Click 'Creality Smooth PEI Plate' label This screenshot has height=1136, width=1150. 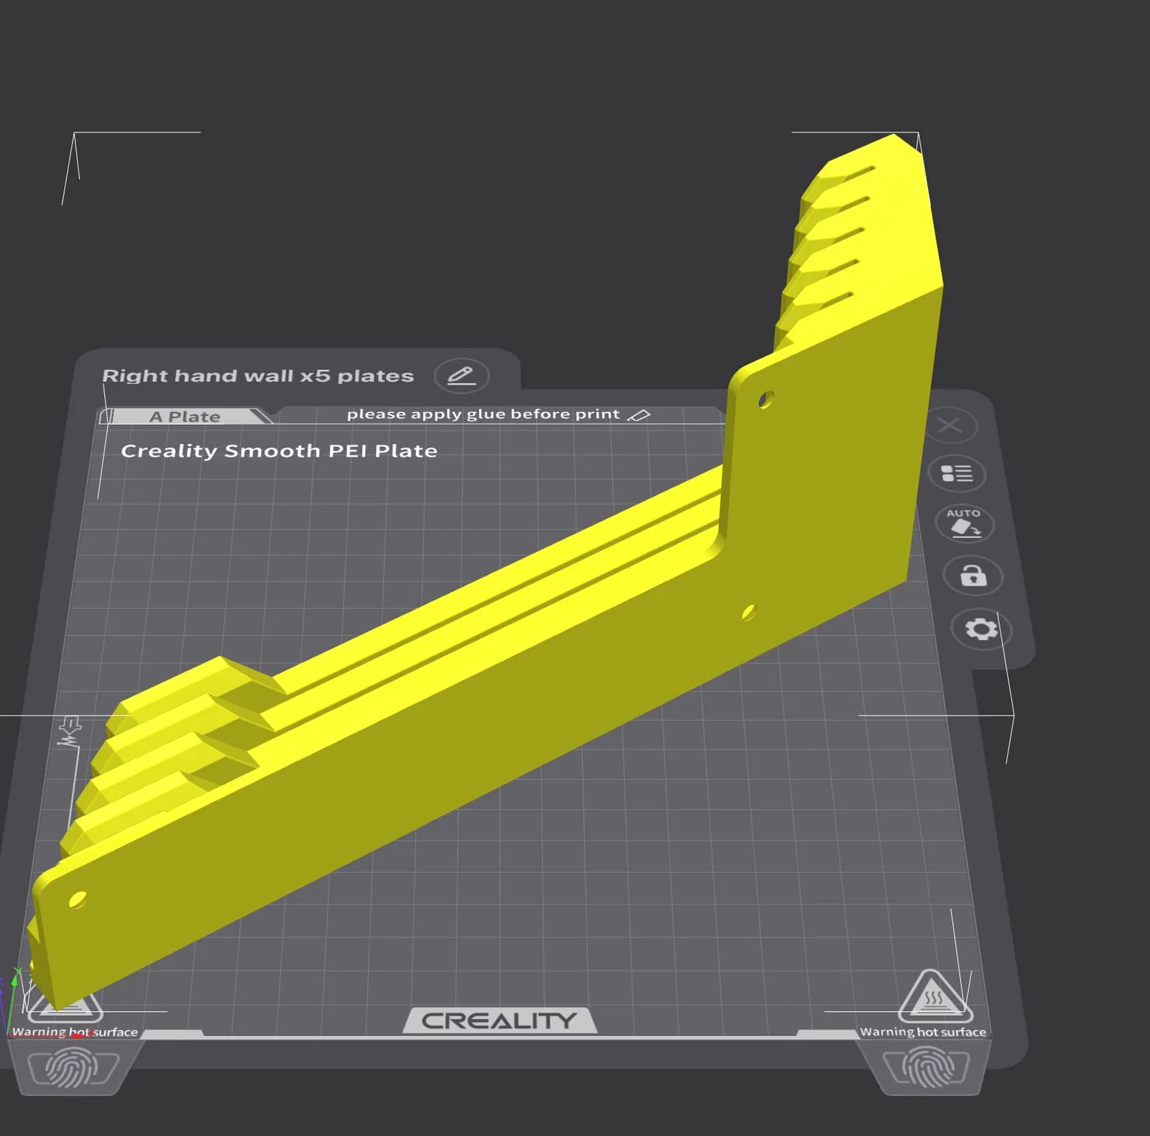[279, 451]
